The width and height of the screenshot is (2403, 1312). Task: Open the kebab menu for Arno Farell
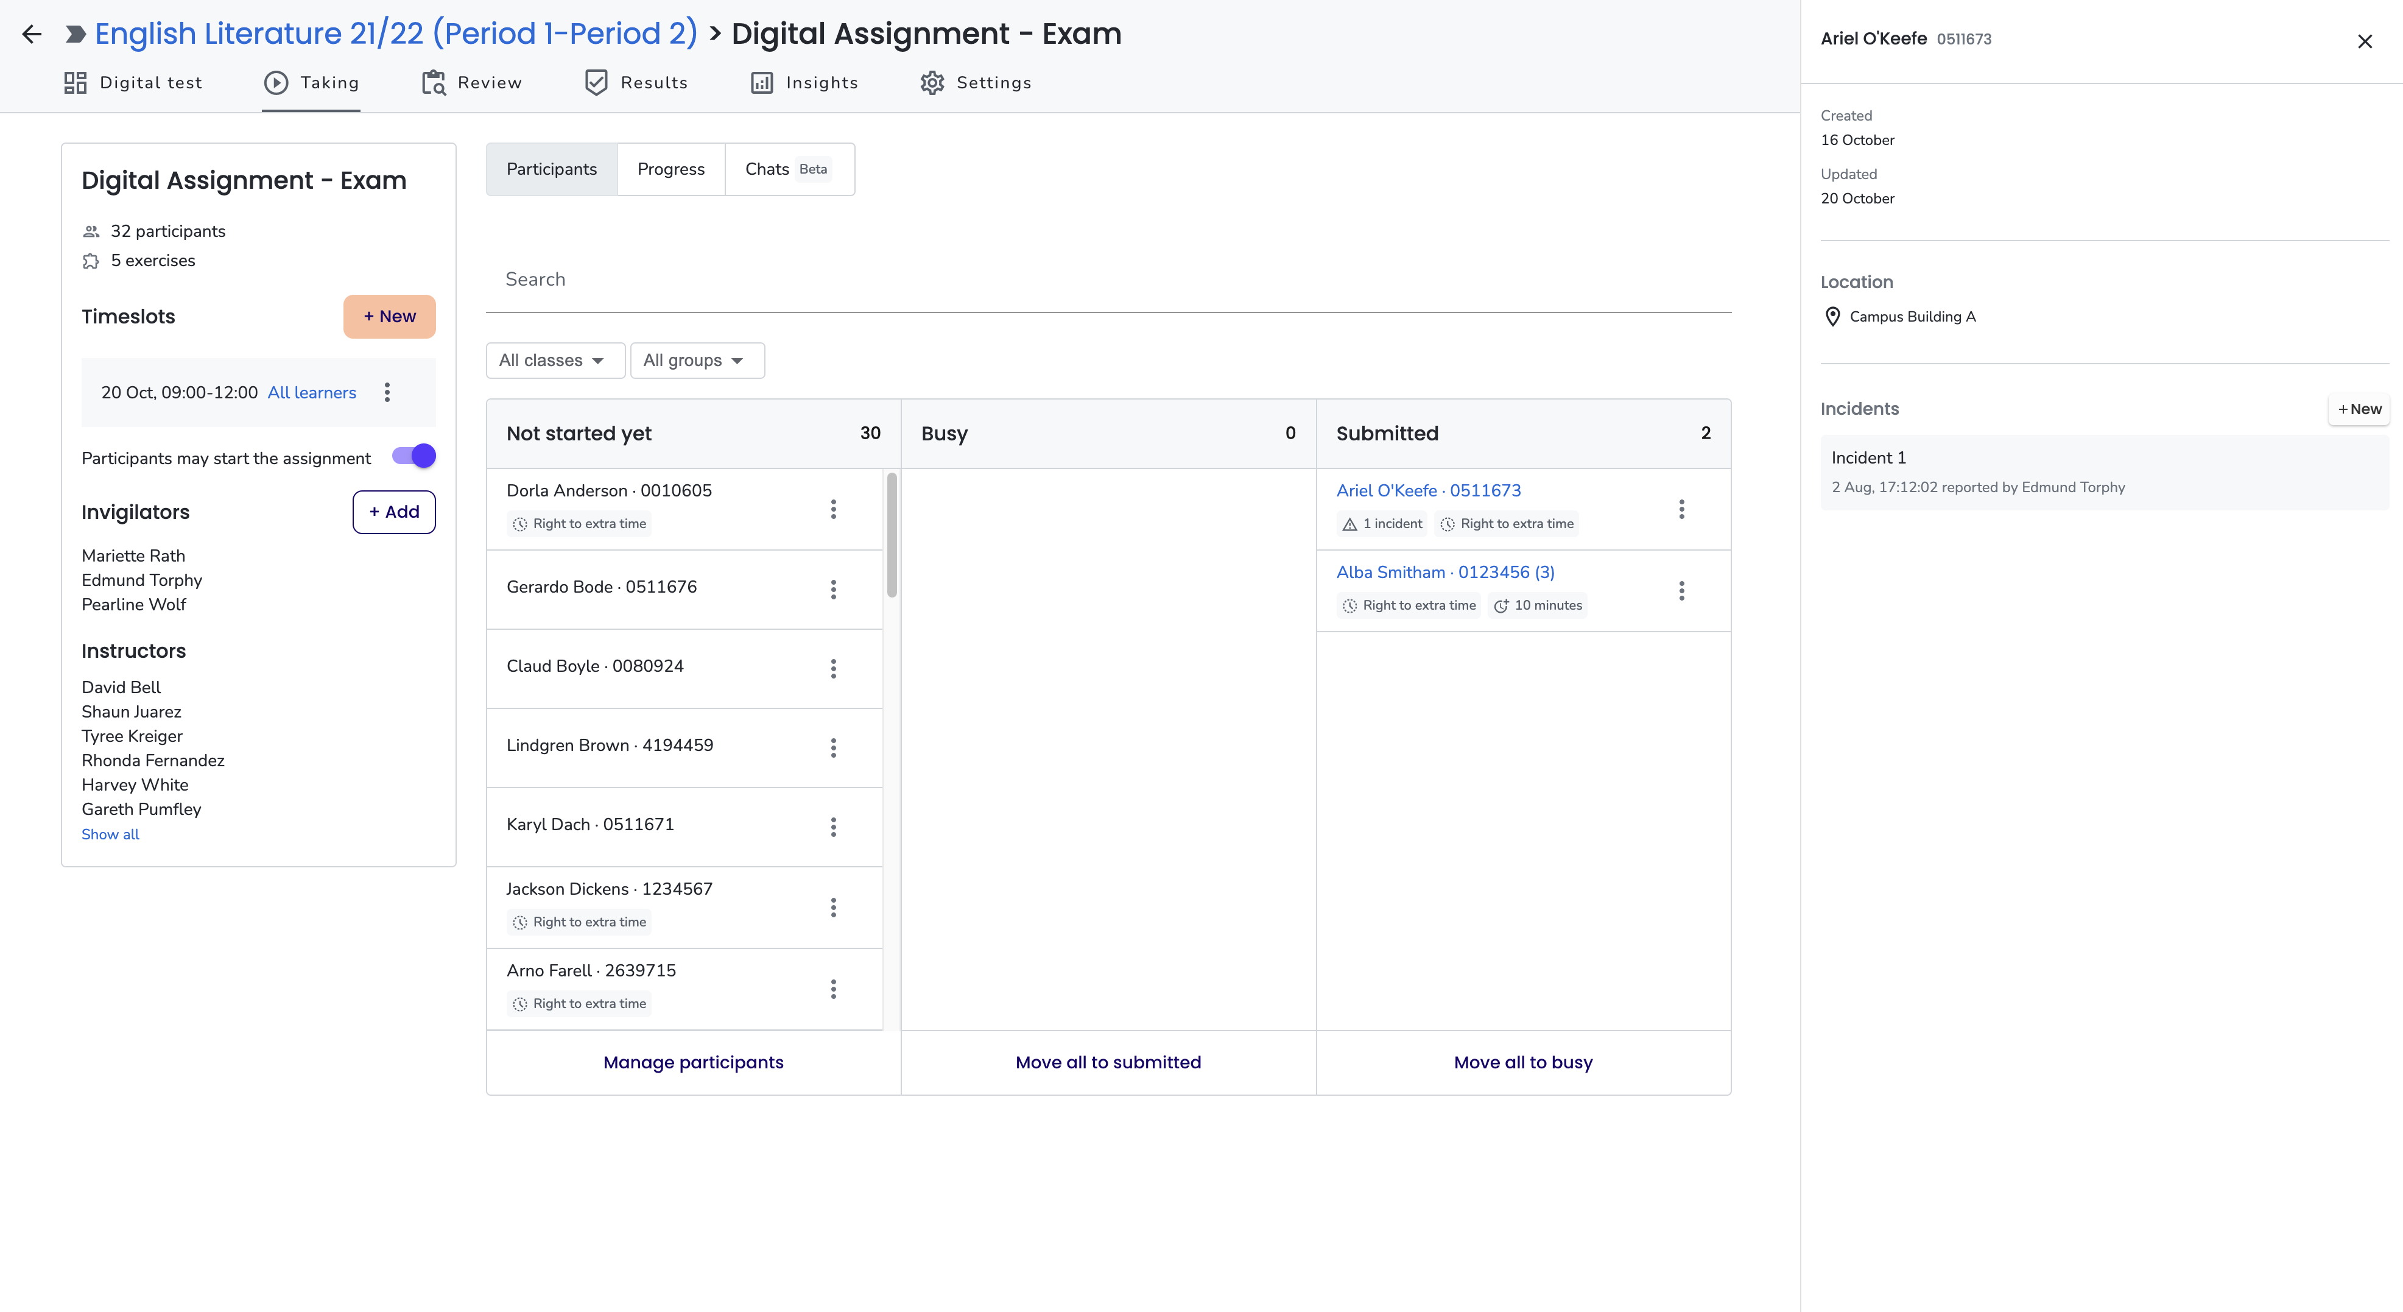(x=833, y=989)
